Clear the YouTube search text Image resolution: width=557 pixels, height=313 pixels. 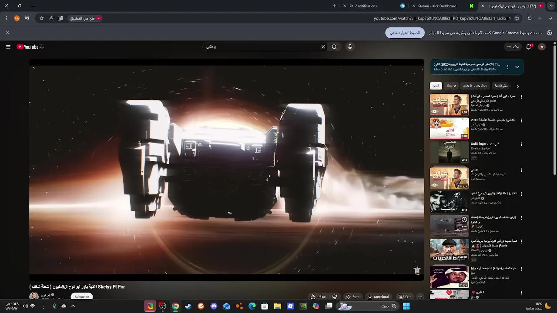point(323,47)
